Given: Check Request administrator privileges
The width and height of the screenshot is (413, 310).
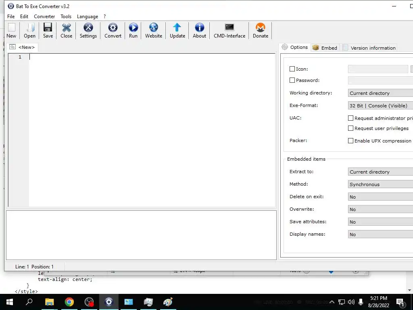Looking at the screenshot, I should coord(350,118).
